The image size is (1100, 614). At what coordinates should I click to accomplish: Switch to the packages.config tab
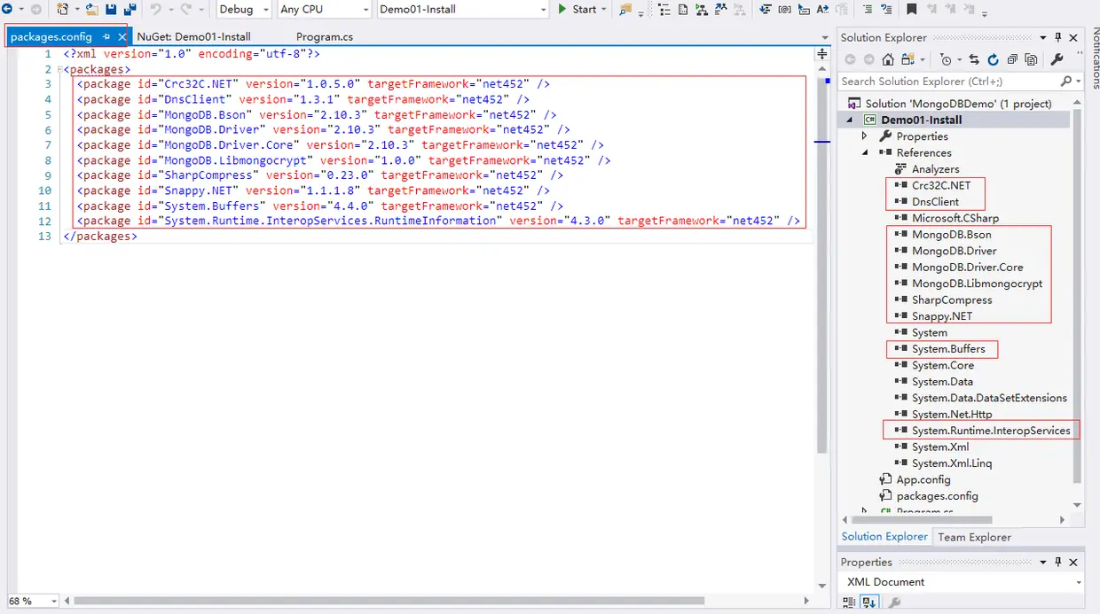51,36
